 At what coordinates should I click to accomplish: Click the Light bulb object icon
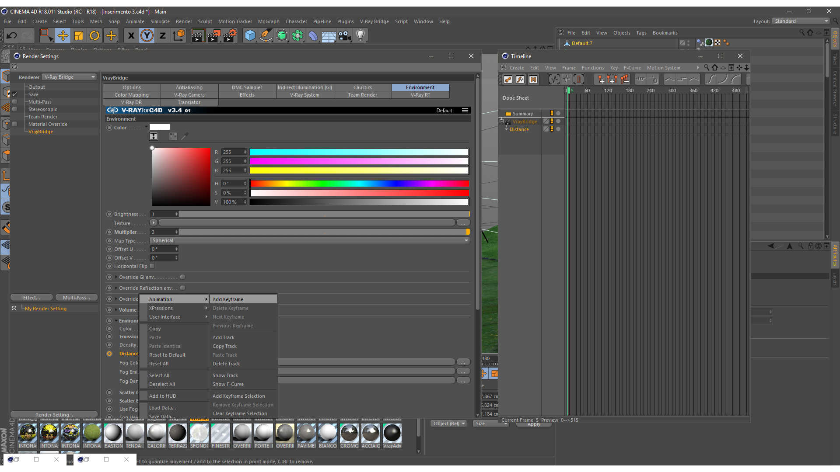(360, 36)
